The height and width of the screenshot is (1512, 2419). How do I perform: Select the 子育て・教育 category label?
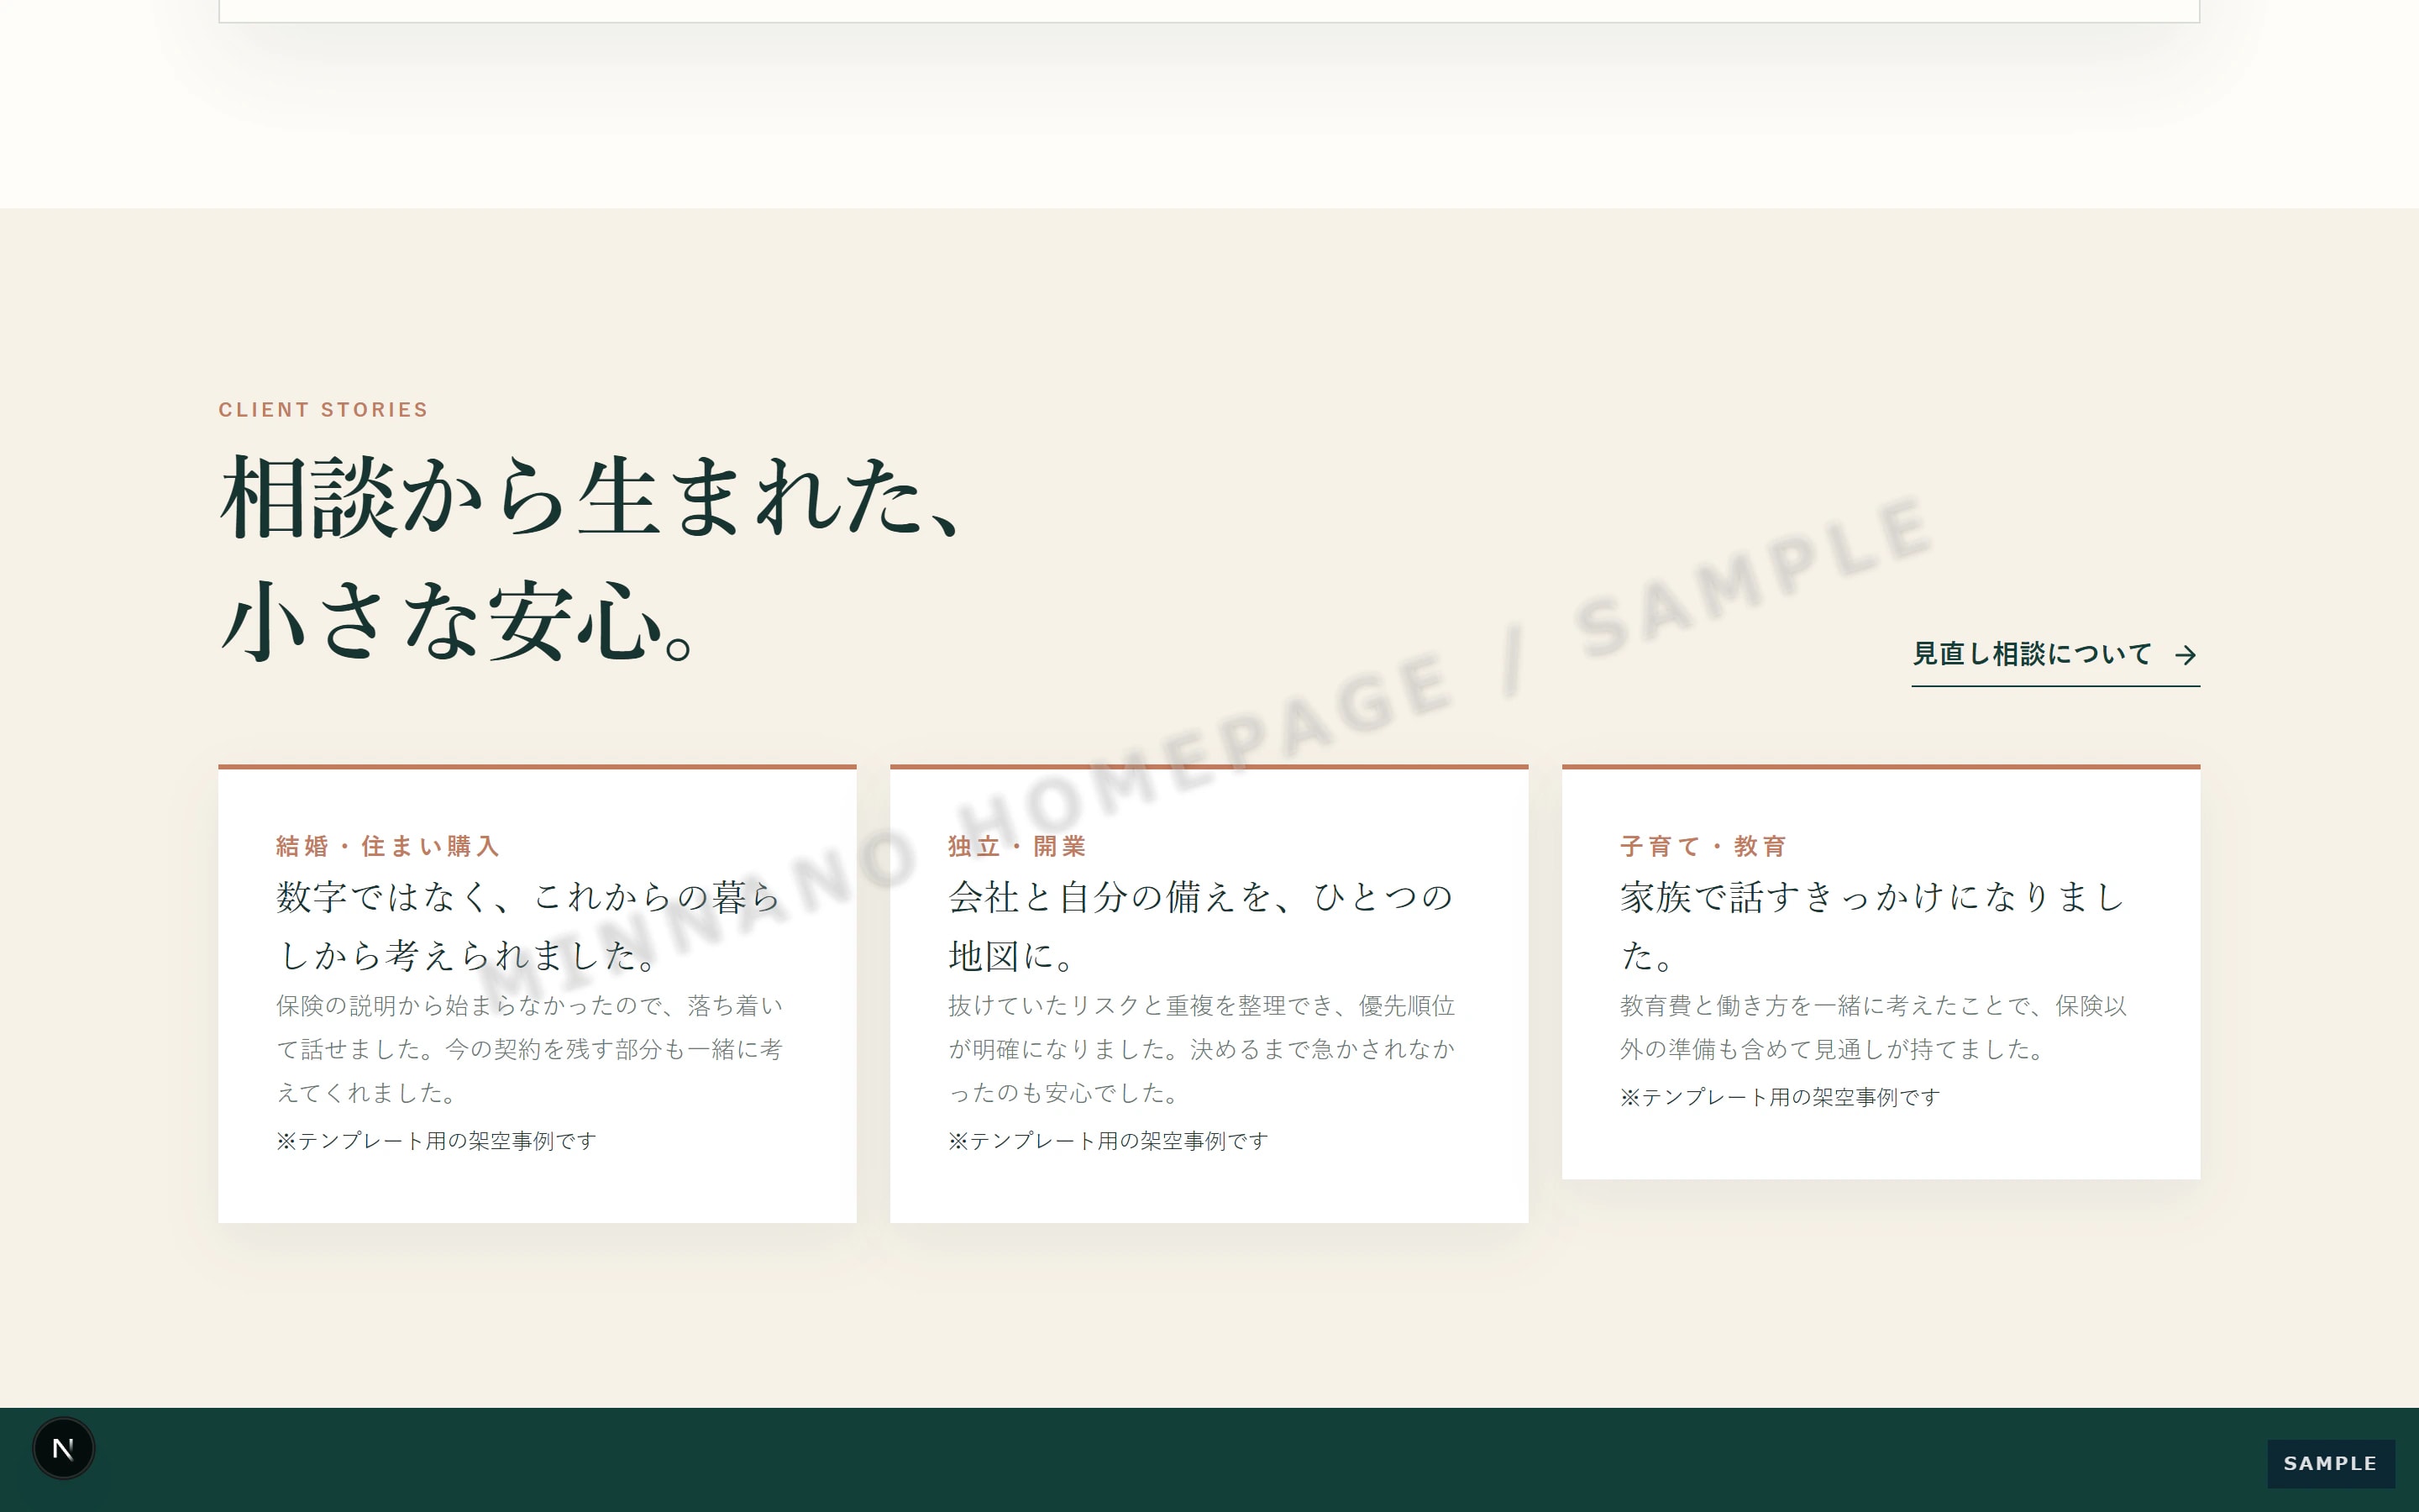click(1703, 846)
